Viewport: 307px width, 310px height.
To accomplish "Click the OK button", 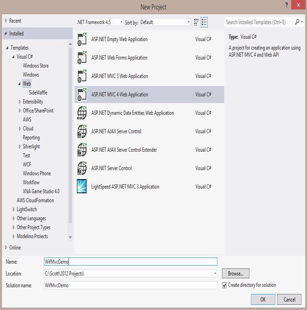I will click(263, 299).
